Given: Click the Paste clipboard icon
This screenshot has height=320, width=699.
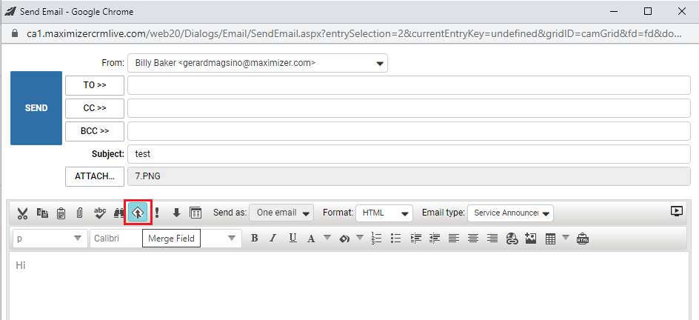Looking at the screenshot, I should (61, 213).
